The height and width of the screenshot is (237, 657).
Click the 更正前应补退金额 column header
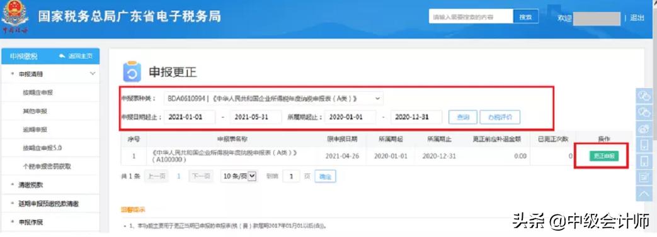point(497,139)
